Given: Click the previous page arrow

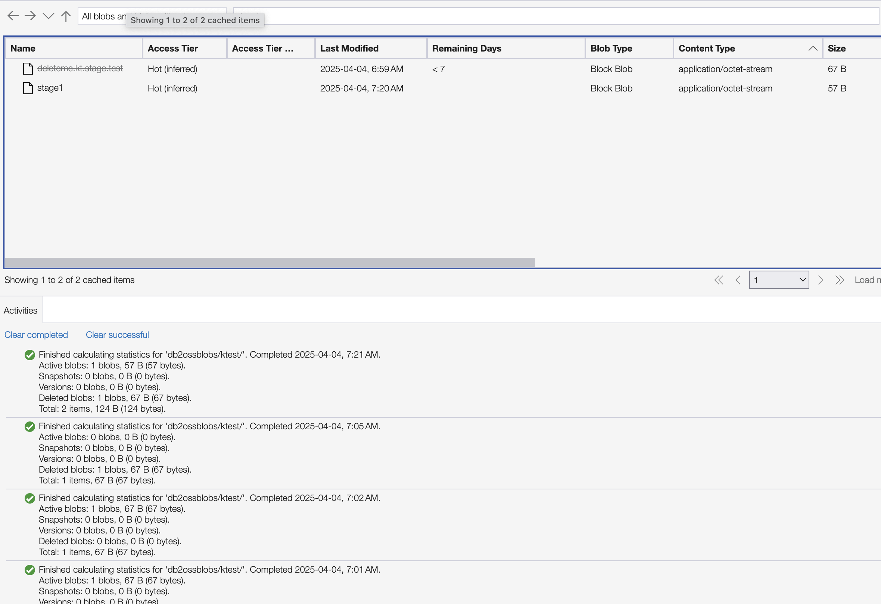Looking at the screenshot, I should 738,280.
